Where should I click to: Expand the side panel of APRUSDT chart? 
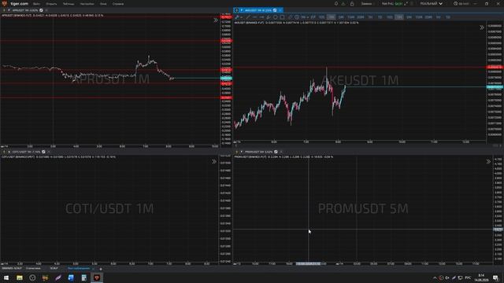pos(215,20)
